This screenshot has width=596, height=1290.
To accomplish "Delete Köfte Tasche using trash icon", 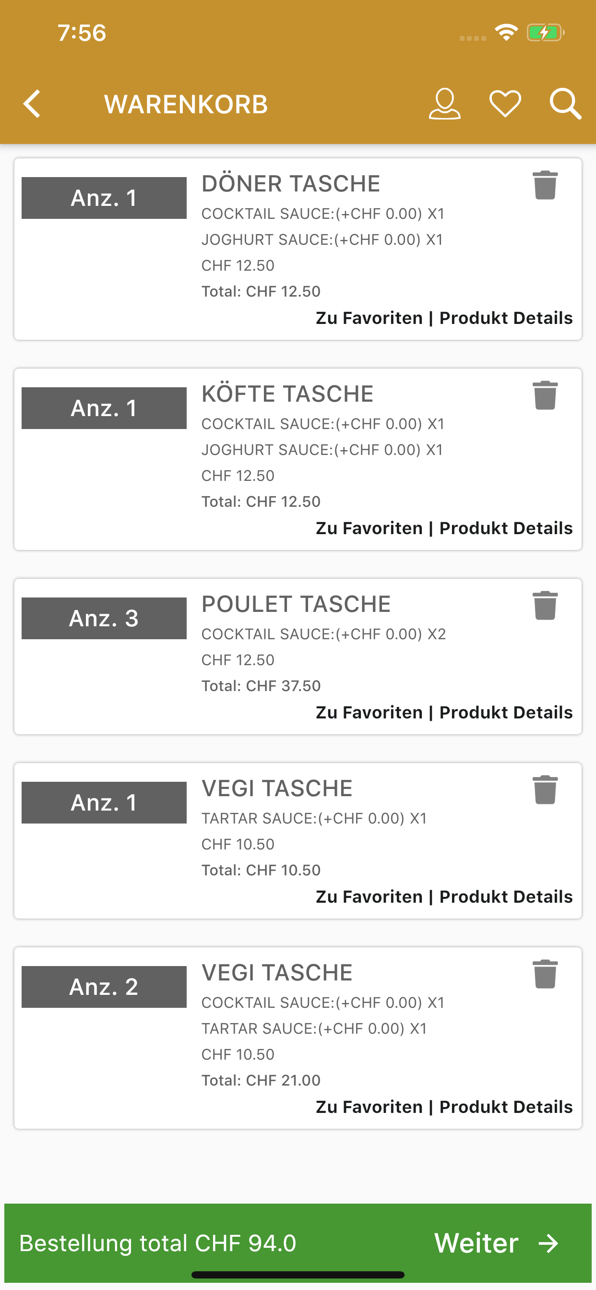I will coord(545,395).
